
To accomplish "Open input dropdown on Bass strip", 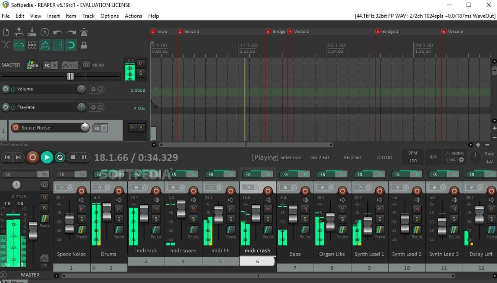I will 287,188.
